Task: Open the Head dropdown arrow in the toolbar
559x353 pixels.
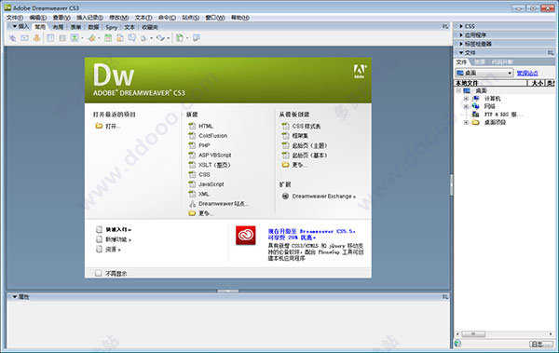Action: 151,38
